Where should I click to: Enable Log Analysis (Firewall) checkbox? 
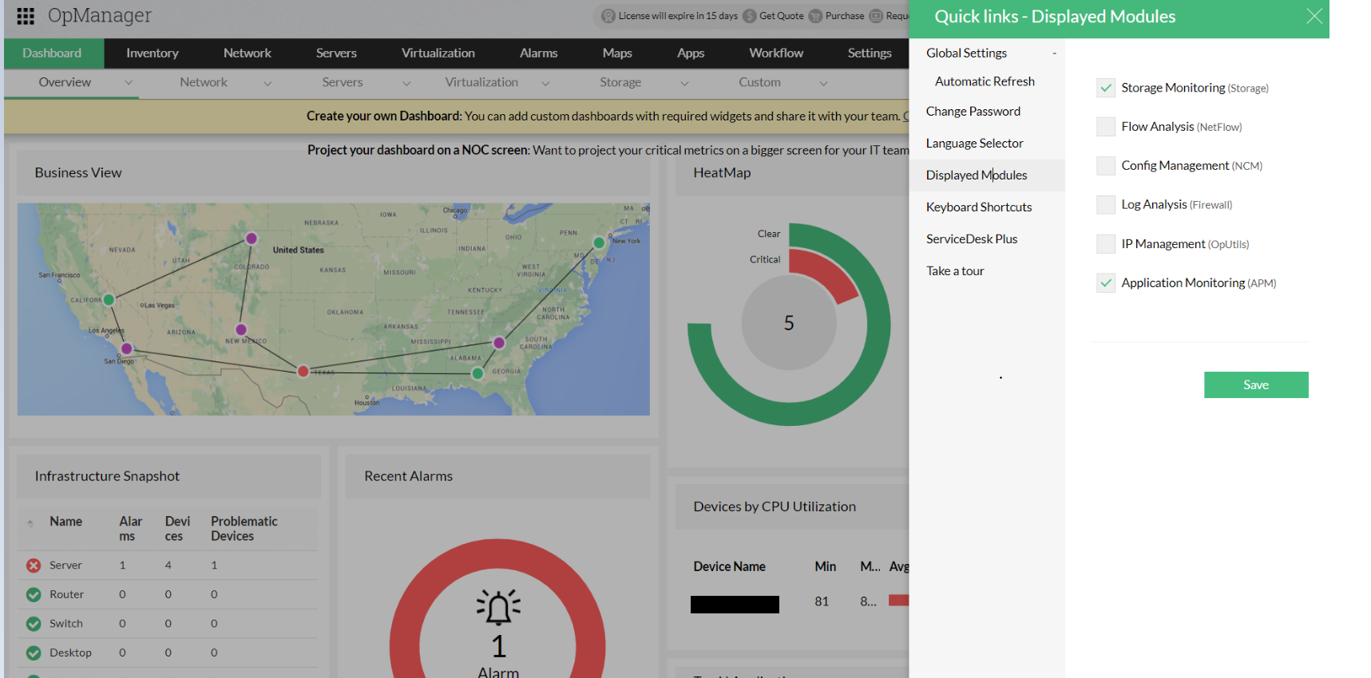coord(1106,205)
